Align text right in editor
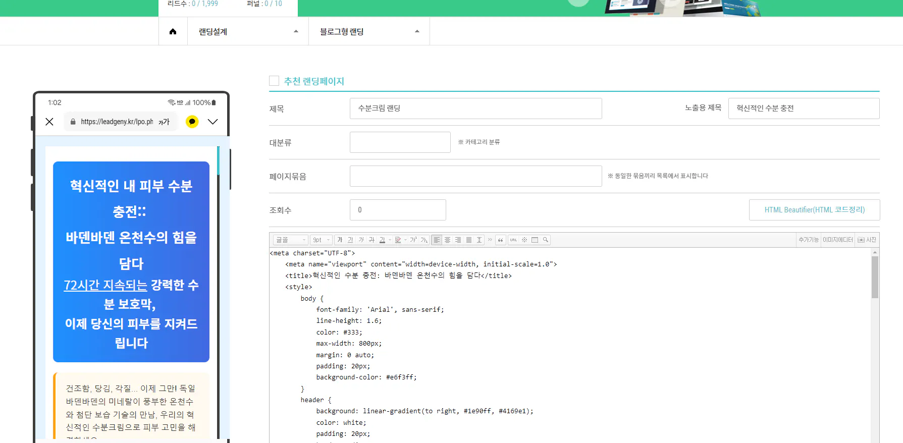 (458, 240)
